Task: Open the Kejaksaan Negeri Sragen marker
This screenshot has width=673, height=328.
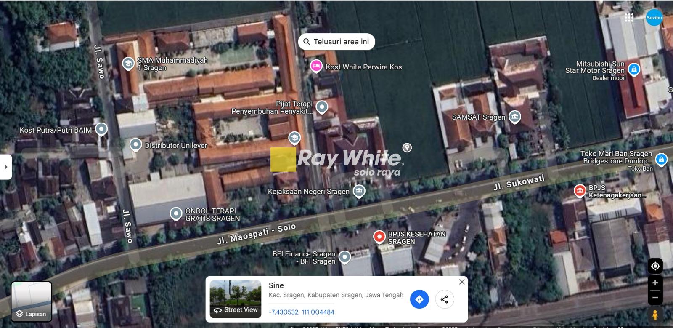Action: point(359,191)
